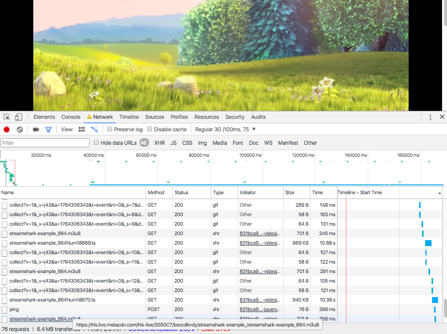
Task: Filter requests by Manifest
Action: [x=288, y=143]
